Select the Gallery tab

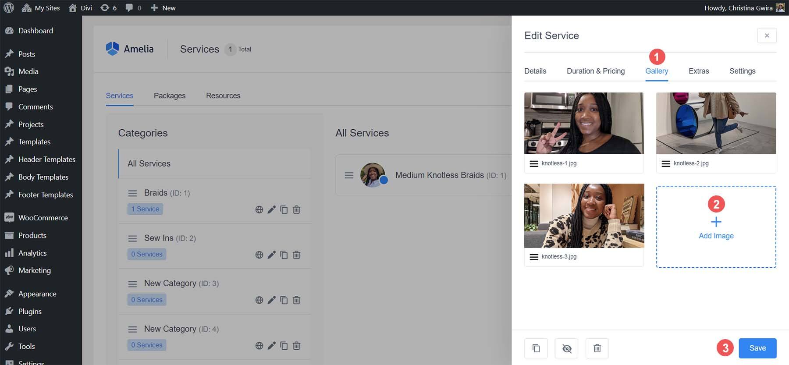[657, 71]
